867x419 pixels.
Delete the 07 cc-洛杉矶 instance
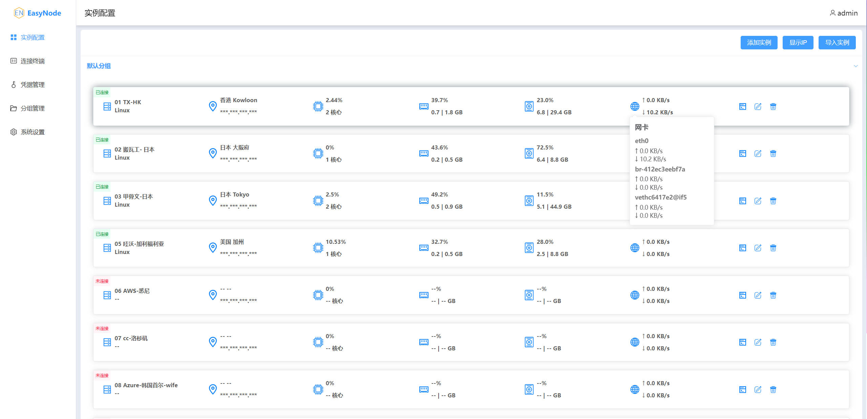pos(773,342)
